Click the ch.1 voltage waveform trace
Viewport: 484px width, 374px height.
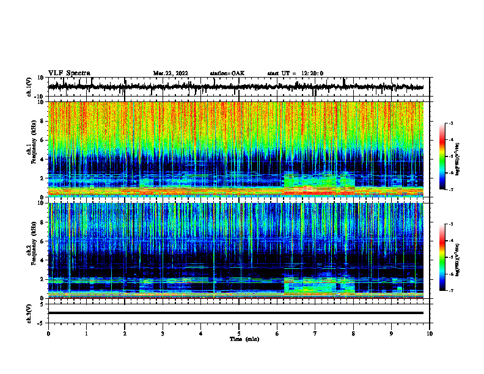coord(236,87)
